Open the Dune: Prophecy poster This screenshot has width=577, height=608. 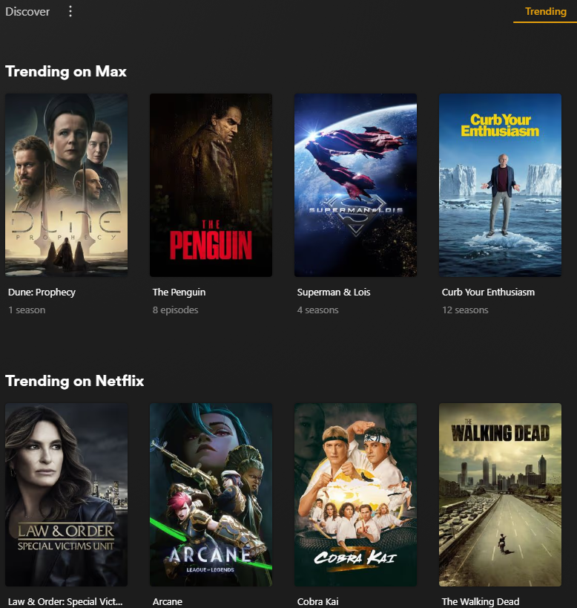[x=66, y=185]
